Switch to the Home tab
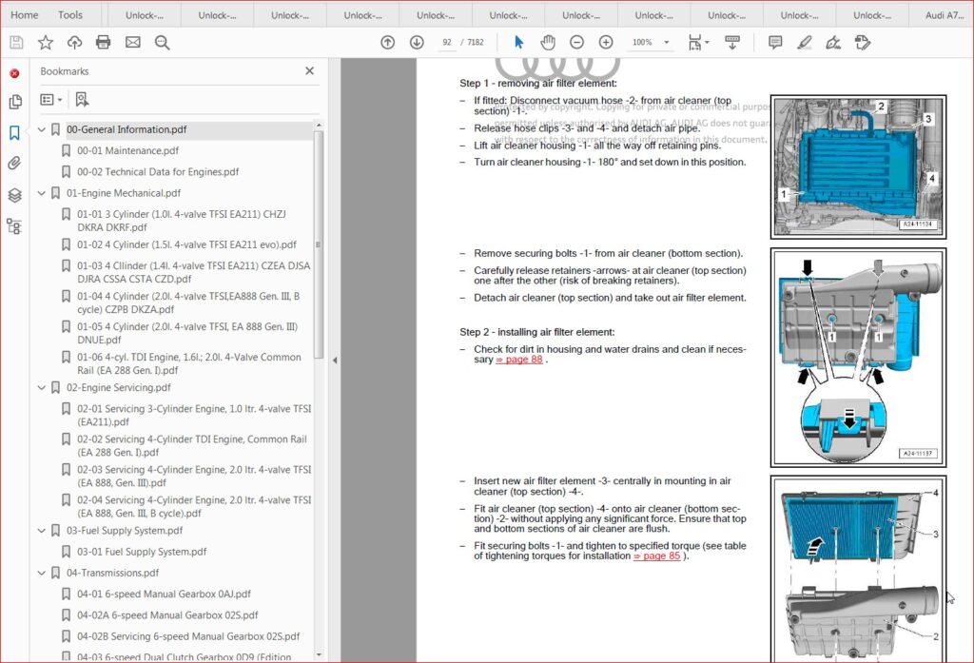974x663 pixels. [24, 15]
